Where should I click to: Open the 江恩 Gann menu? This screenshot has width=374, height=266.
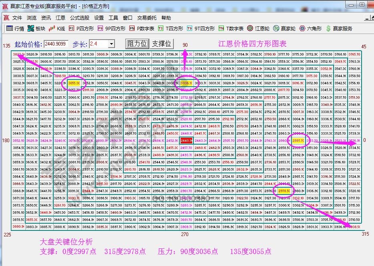point(60,18)
